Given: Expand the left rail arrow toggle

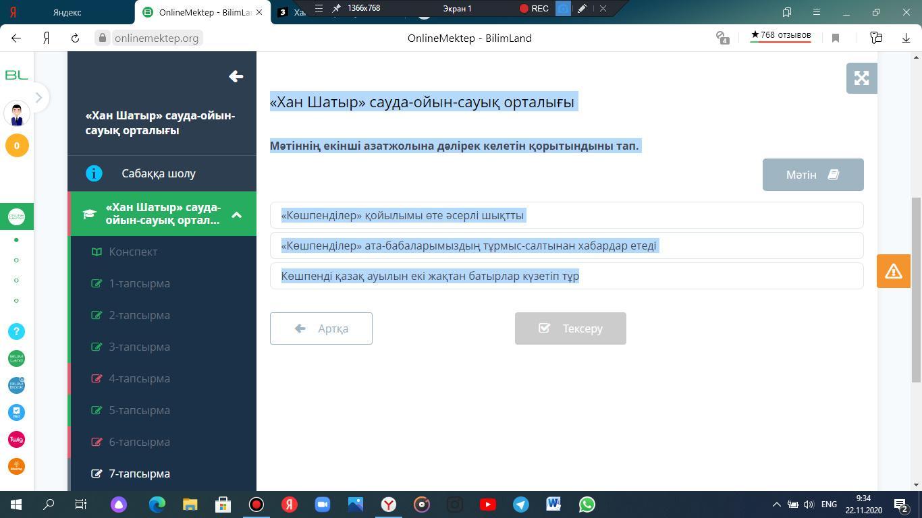Looking at the screenshot, I should 38,98.
